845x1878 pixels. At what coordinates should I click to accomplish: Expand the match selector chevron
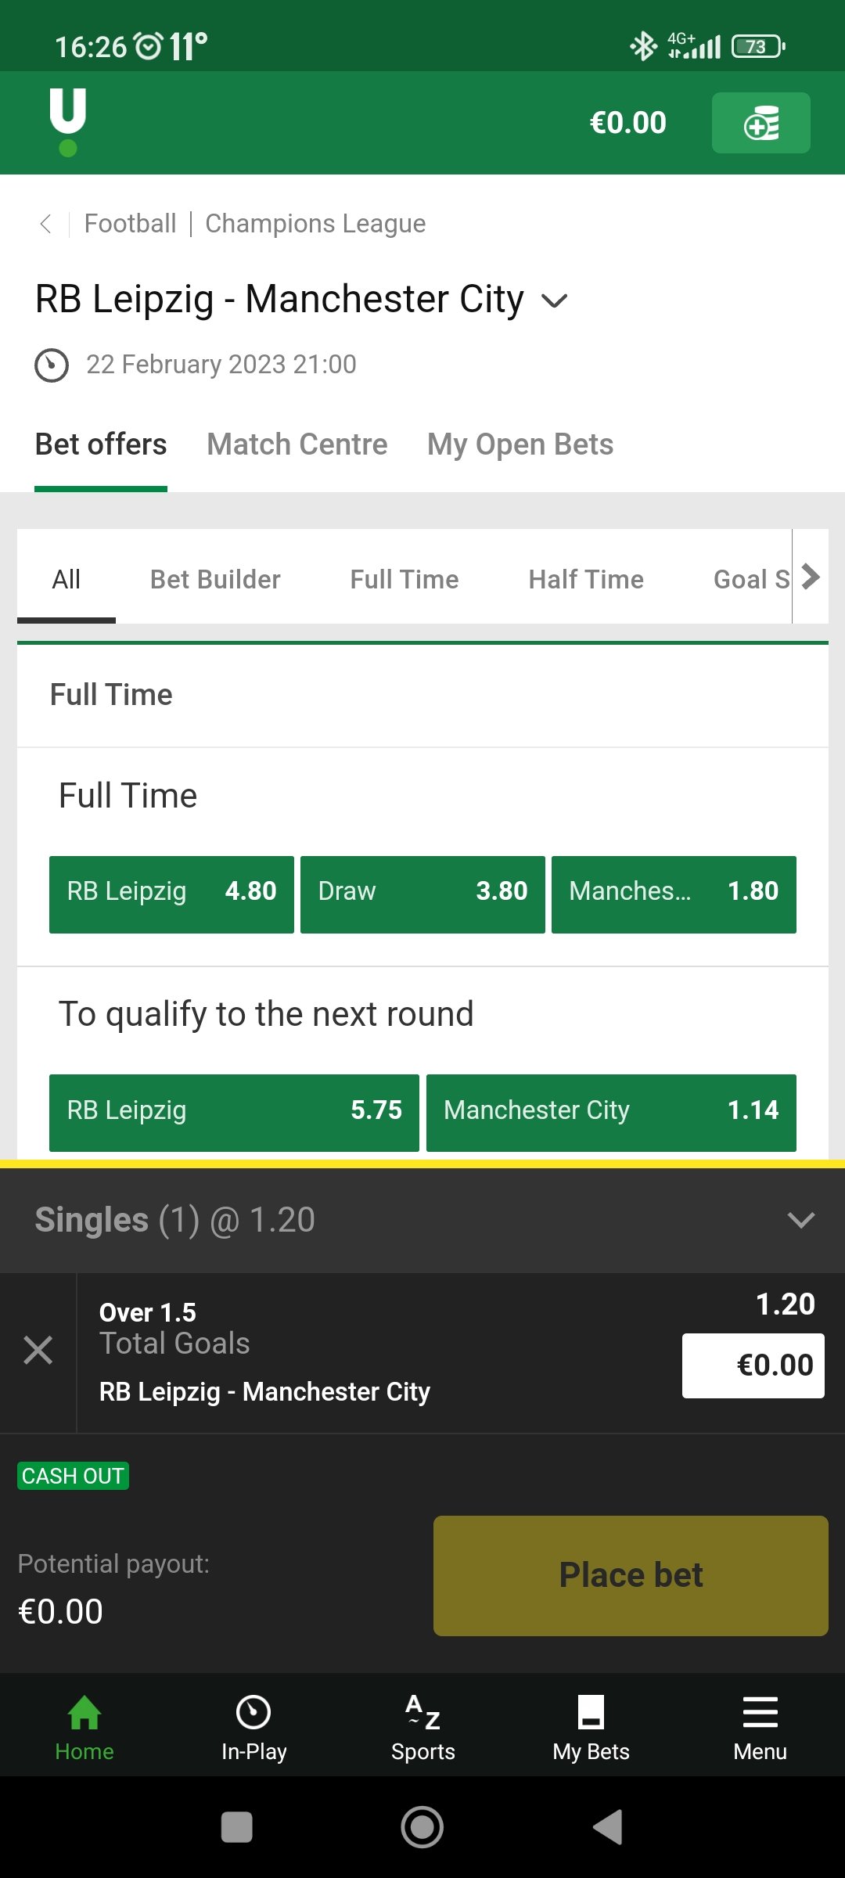[x=554, y=301]
